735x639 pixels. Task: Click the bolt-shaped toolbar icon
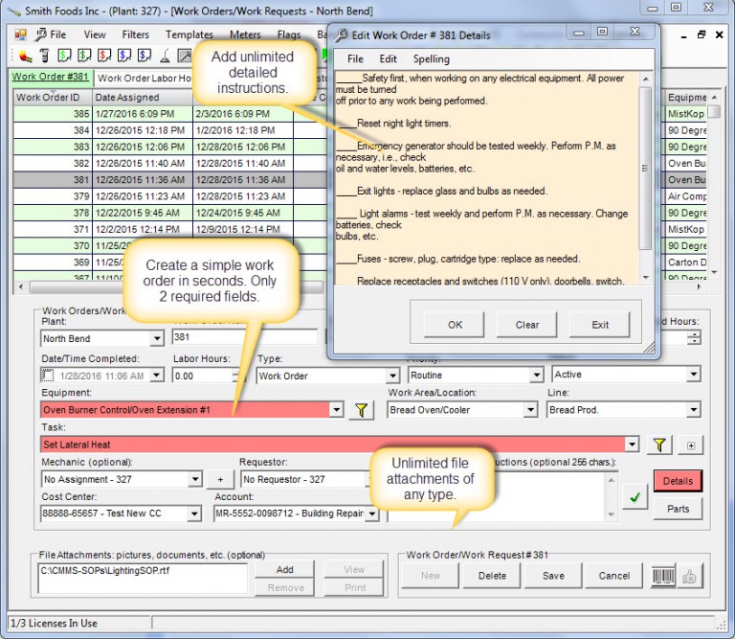tap(45, 56)
